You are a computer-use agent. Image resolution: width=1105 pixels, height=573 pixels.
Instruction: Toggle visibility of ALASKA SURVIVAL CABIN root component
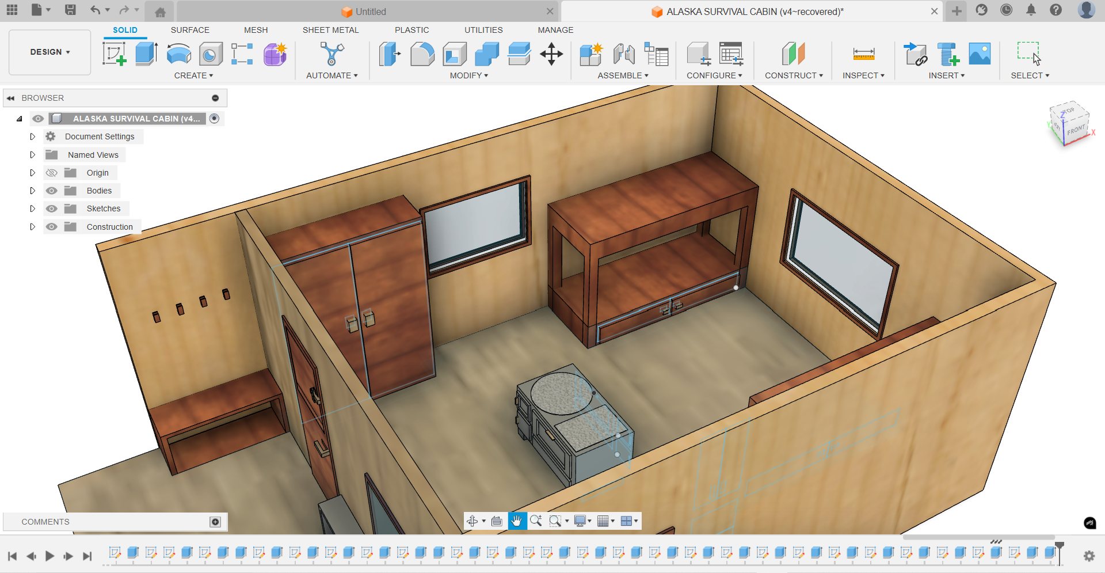tap(38, 119)
